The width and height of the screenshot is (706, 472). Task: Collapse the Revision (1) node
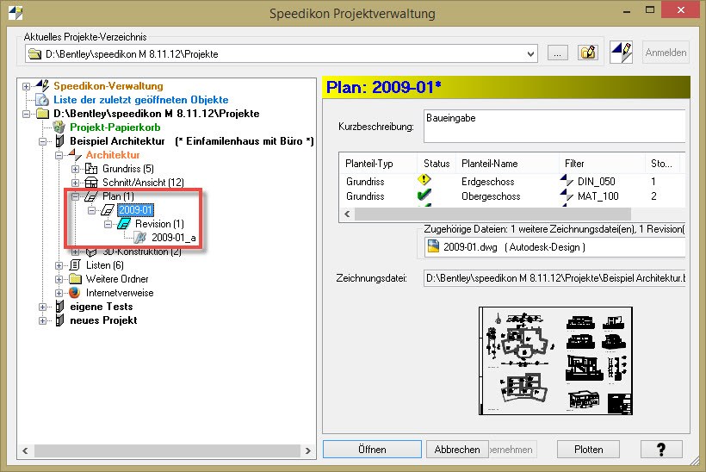(108, 224)
